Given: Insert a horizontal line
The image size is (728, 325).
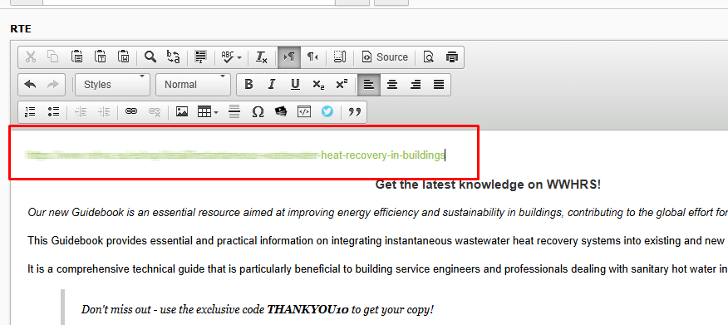Looking at the screenshot, I should point(235,112).
